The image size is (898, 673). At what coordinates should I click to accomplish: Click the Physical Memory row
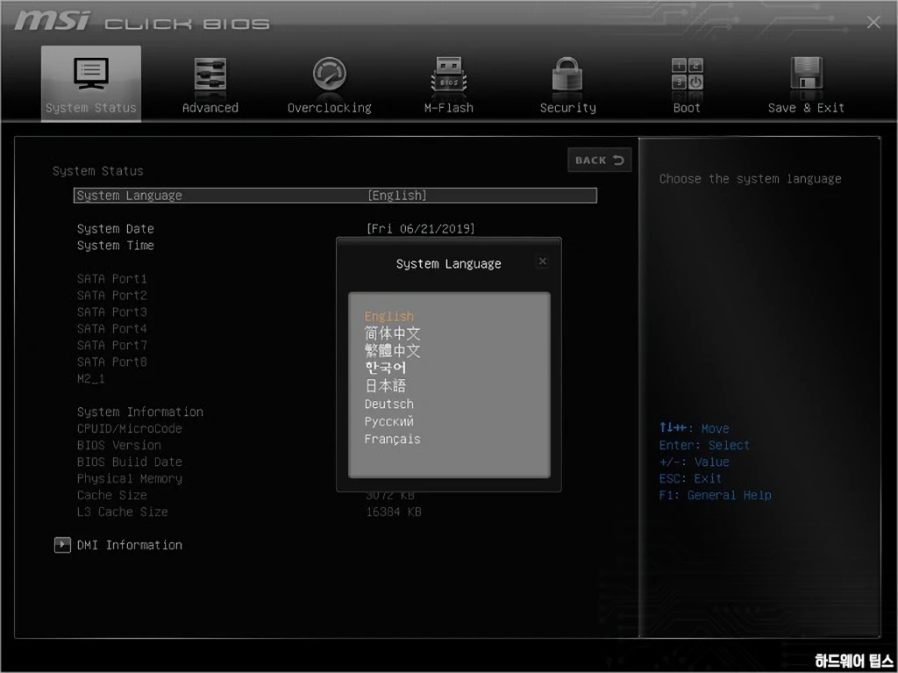pyautogui.click(x=130, y=478)
